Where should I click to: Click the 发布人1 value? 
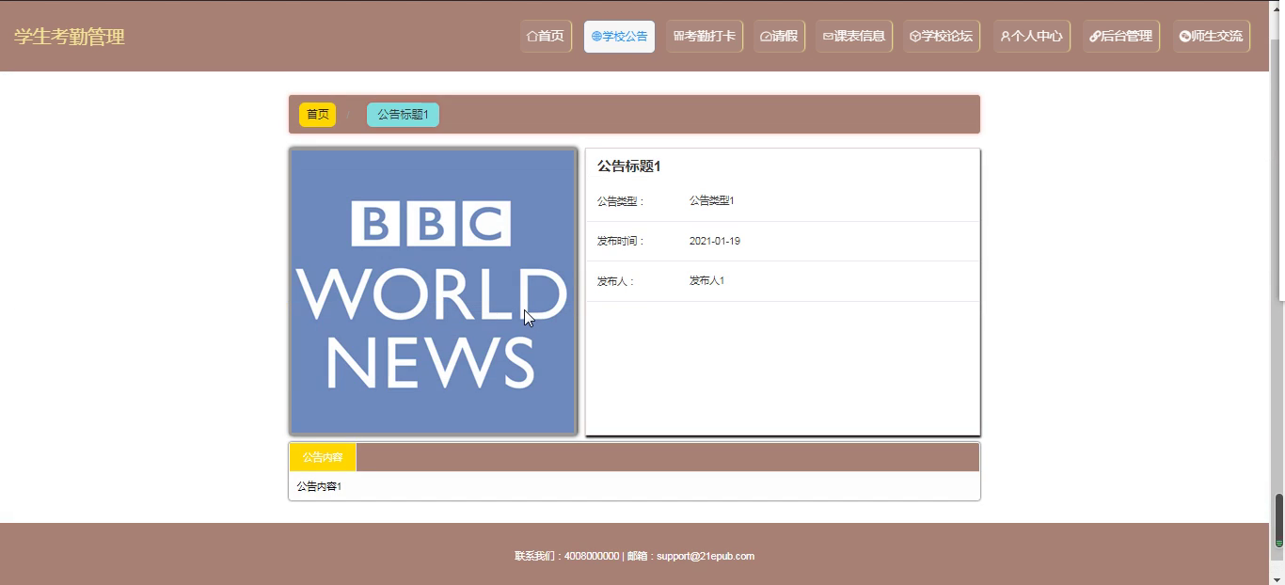tap(707, 280)
